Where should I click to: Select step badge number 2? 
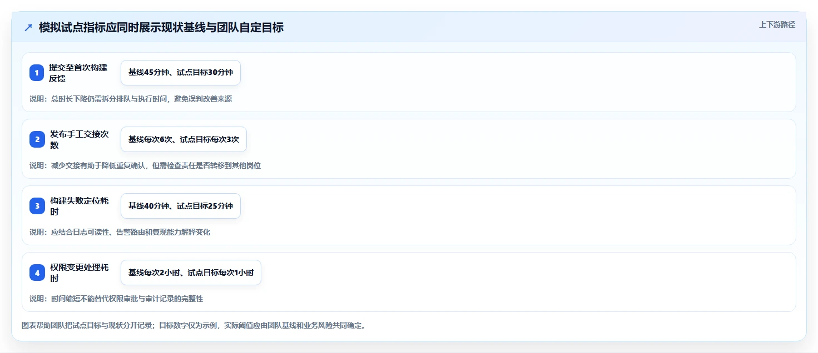point(37,139)
